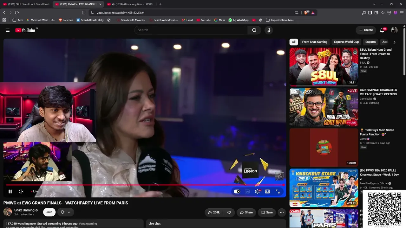Join the Snax Gaming channel membership

pos(49,212)
